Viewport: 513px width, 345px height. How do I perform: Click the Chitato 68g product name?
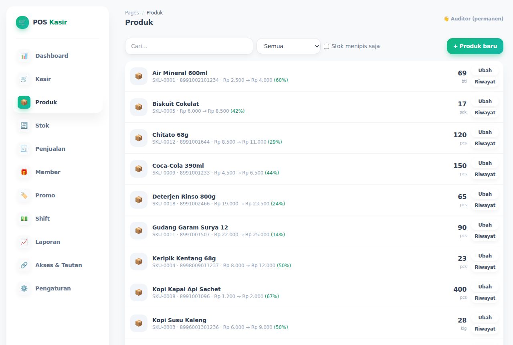point(170,135)
